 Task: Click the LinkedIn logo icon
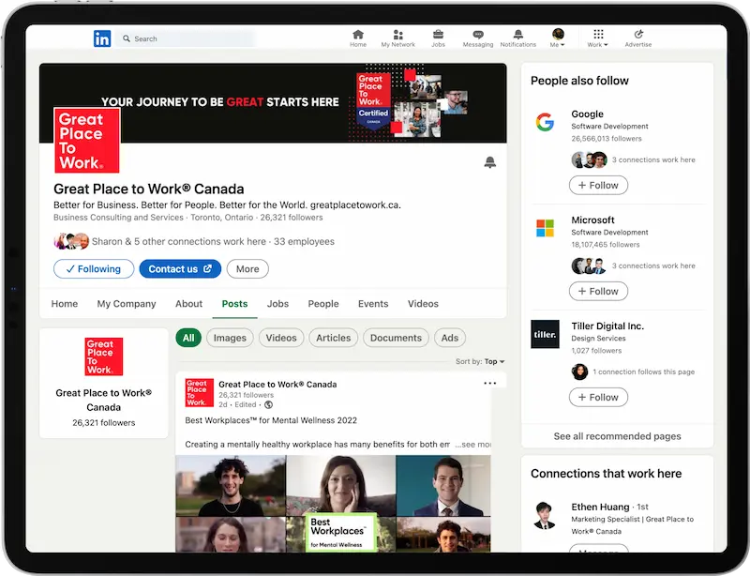102,38
